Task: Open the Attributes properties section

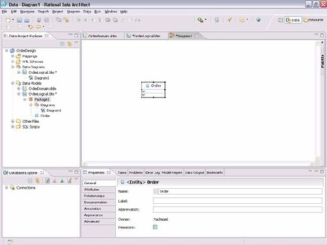Action: (x=99, y=189)
